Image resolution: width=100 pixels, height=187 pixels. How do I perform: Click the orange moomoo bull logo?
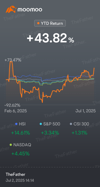[x=11, y=9]
